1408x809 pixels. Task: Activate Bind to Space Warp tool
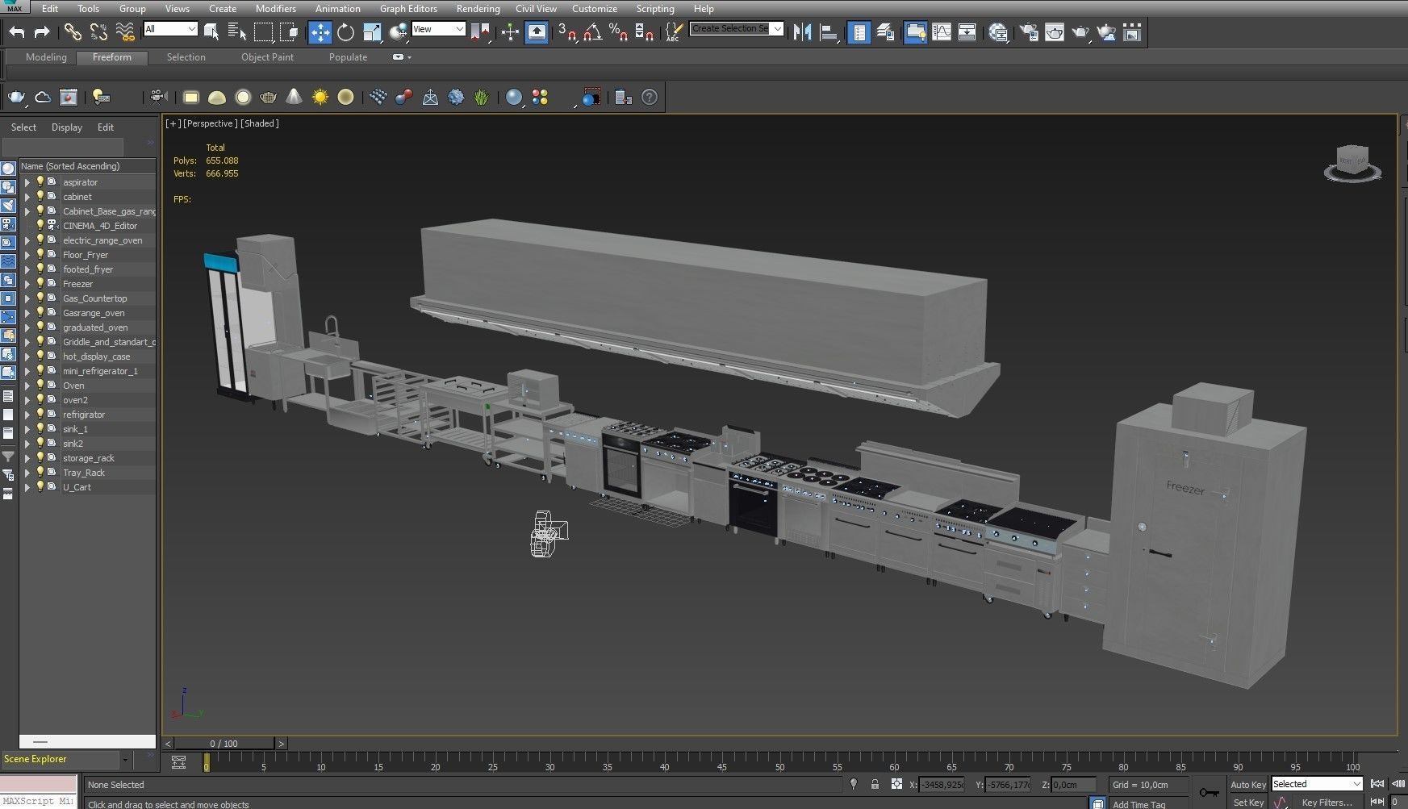point(125,32)
